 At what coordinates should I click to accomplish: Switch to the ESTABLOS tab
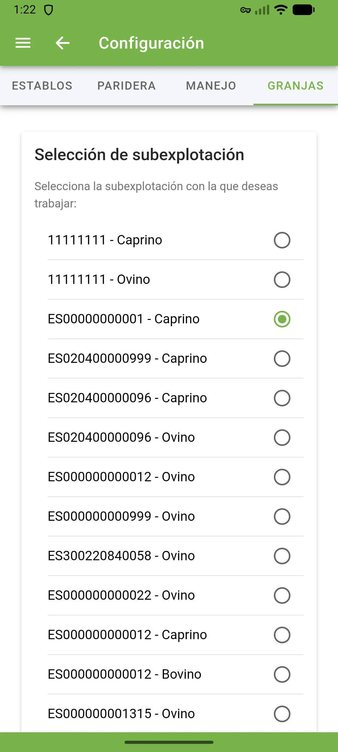[42, 86]
